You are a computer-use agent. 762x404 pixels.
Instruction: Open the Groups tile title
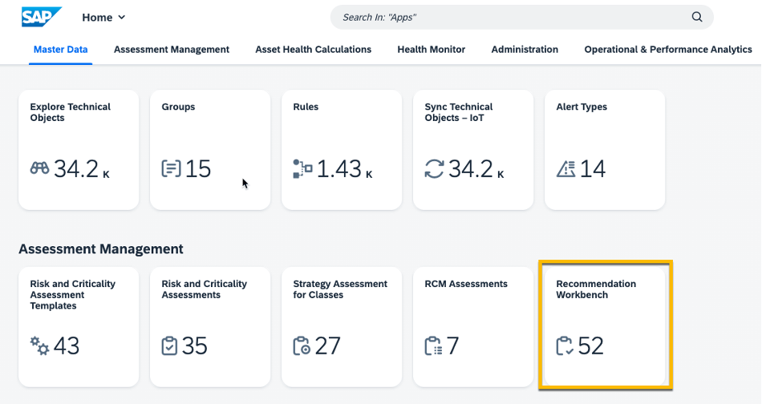point(178,107)
